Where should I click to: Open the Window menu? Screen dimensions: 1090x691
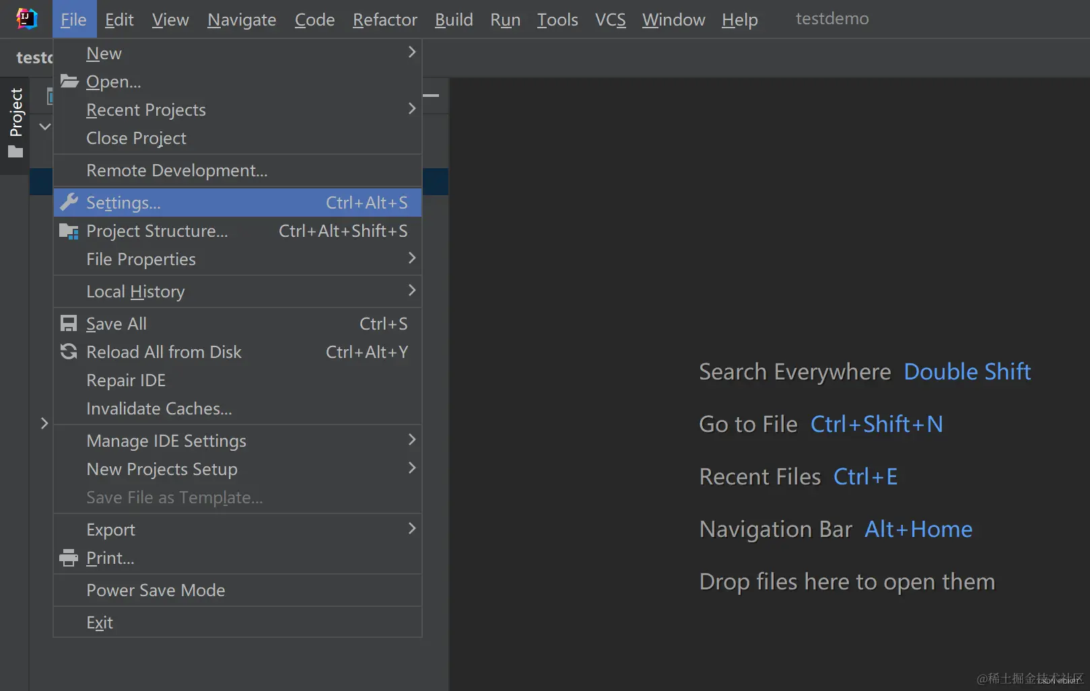673,20
